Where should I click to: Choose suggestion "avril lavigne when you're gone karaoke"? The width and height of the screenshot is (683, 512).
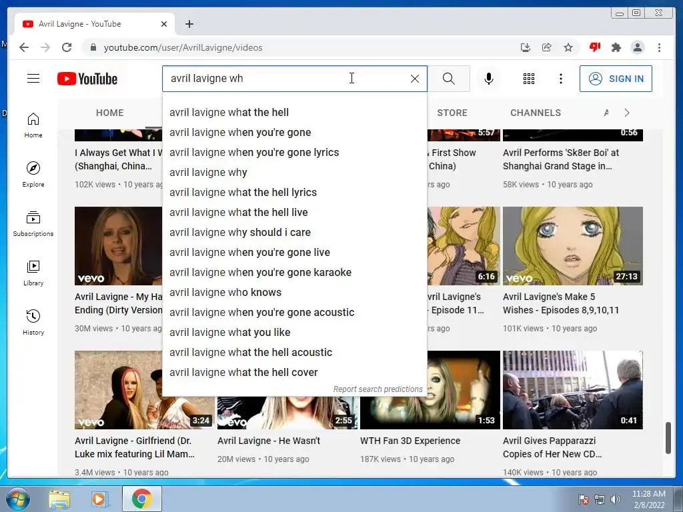(294, 273)
